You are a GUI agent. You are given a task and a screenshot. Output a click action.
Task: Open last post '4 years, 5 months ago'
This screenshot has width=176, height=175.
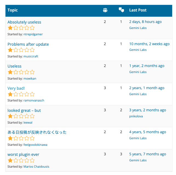pos(148,132)
